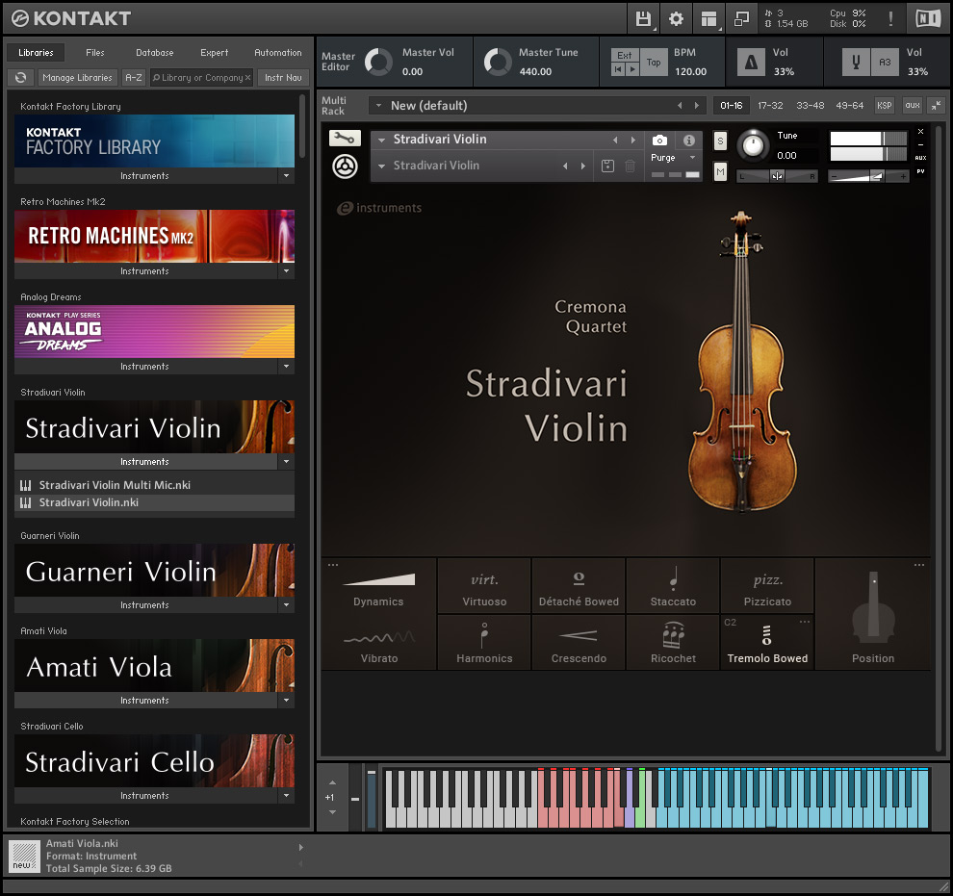
Task: Switch to the Files tab
Action: 95,53
